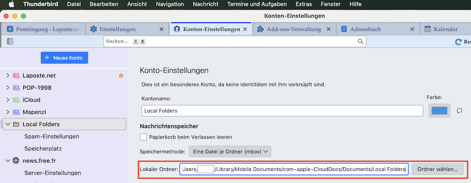Click the POP-1998 account mail icon
The width and height of the screenshot is (471, 183).
point(16,88)
